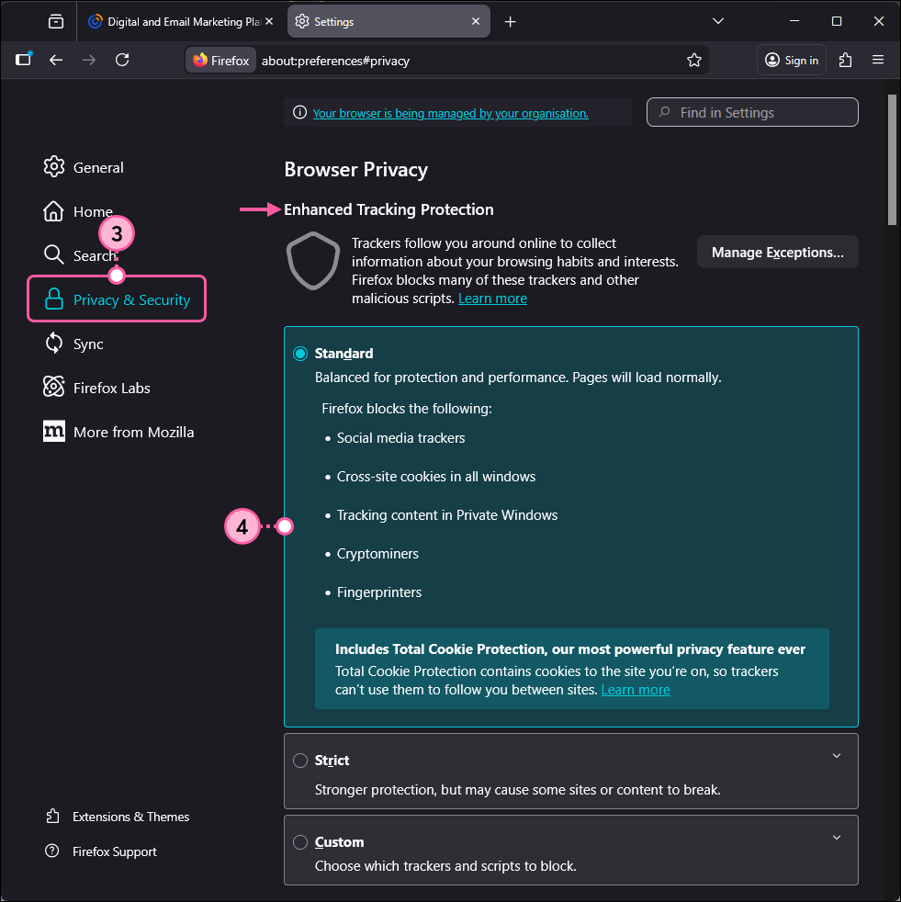The width and height of the screenshot is (901, 902).
Task: Click the More from Mozilla icon
Action: [x=53, y=432]
